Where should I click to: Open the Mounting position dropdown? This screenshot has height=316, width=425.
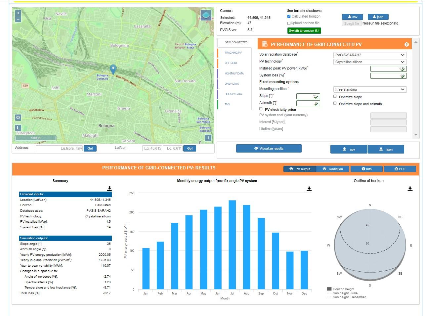click(x=370, y=89)
